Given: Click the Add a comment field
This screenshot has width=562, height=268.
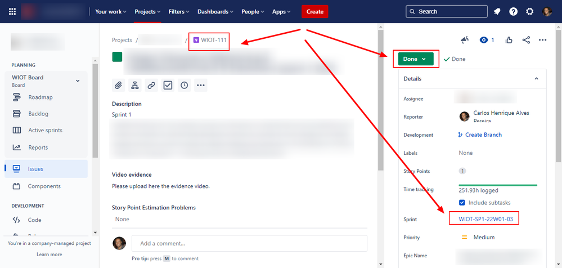Looking at the screenshot, I should click(x=249, y=243).
